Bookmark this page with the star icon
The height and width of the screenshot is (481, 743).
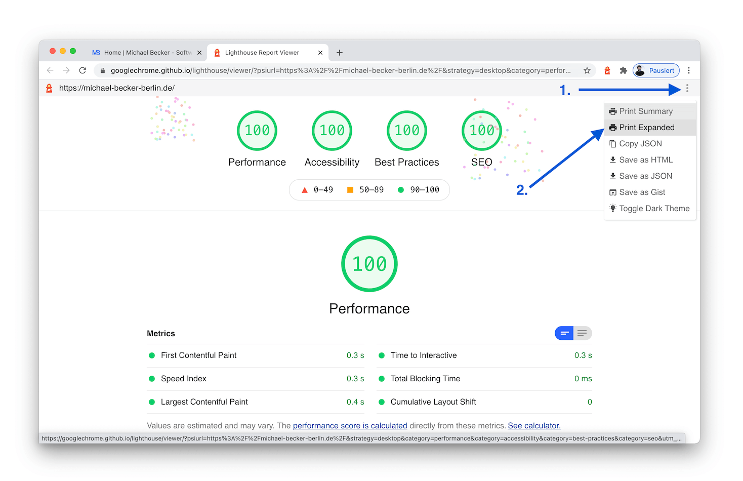point(587,70)
